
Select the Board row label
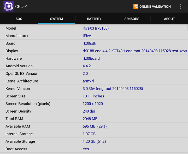pyautogui.click(x=10, y=43)
